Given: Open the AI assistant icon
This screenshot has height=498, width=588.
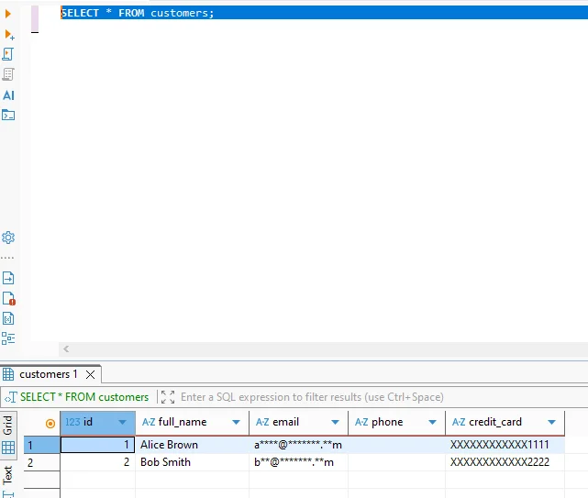Looking at the screenshot, I should (x=8, y=94).
